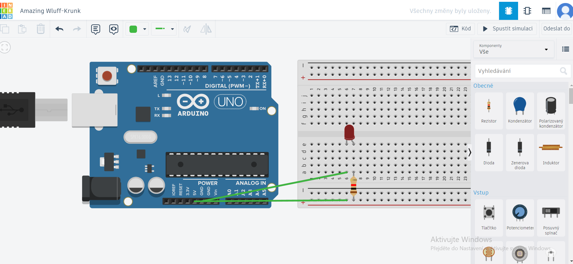The image size is (573, 264).
Task: Click the Delete trash icon
Action: pos(40,29)
